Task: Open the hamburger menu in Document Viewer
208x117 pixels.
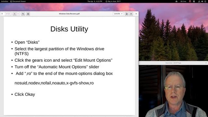Action: (131, 14)
